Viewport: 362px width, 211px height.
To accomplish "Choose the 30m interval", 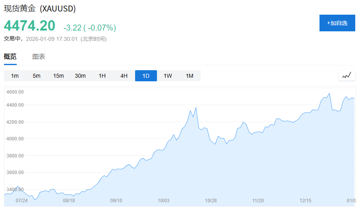I will pos(80,76).
